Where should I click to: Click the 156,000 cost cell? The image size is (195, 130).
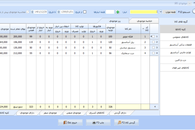[x=18, y=42]
